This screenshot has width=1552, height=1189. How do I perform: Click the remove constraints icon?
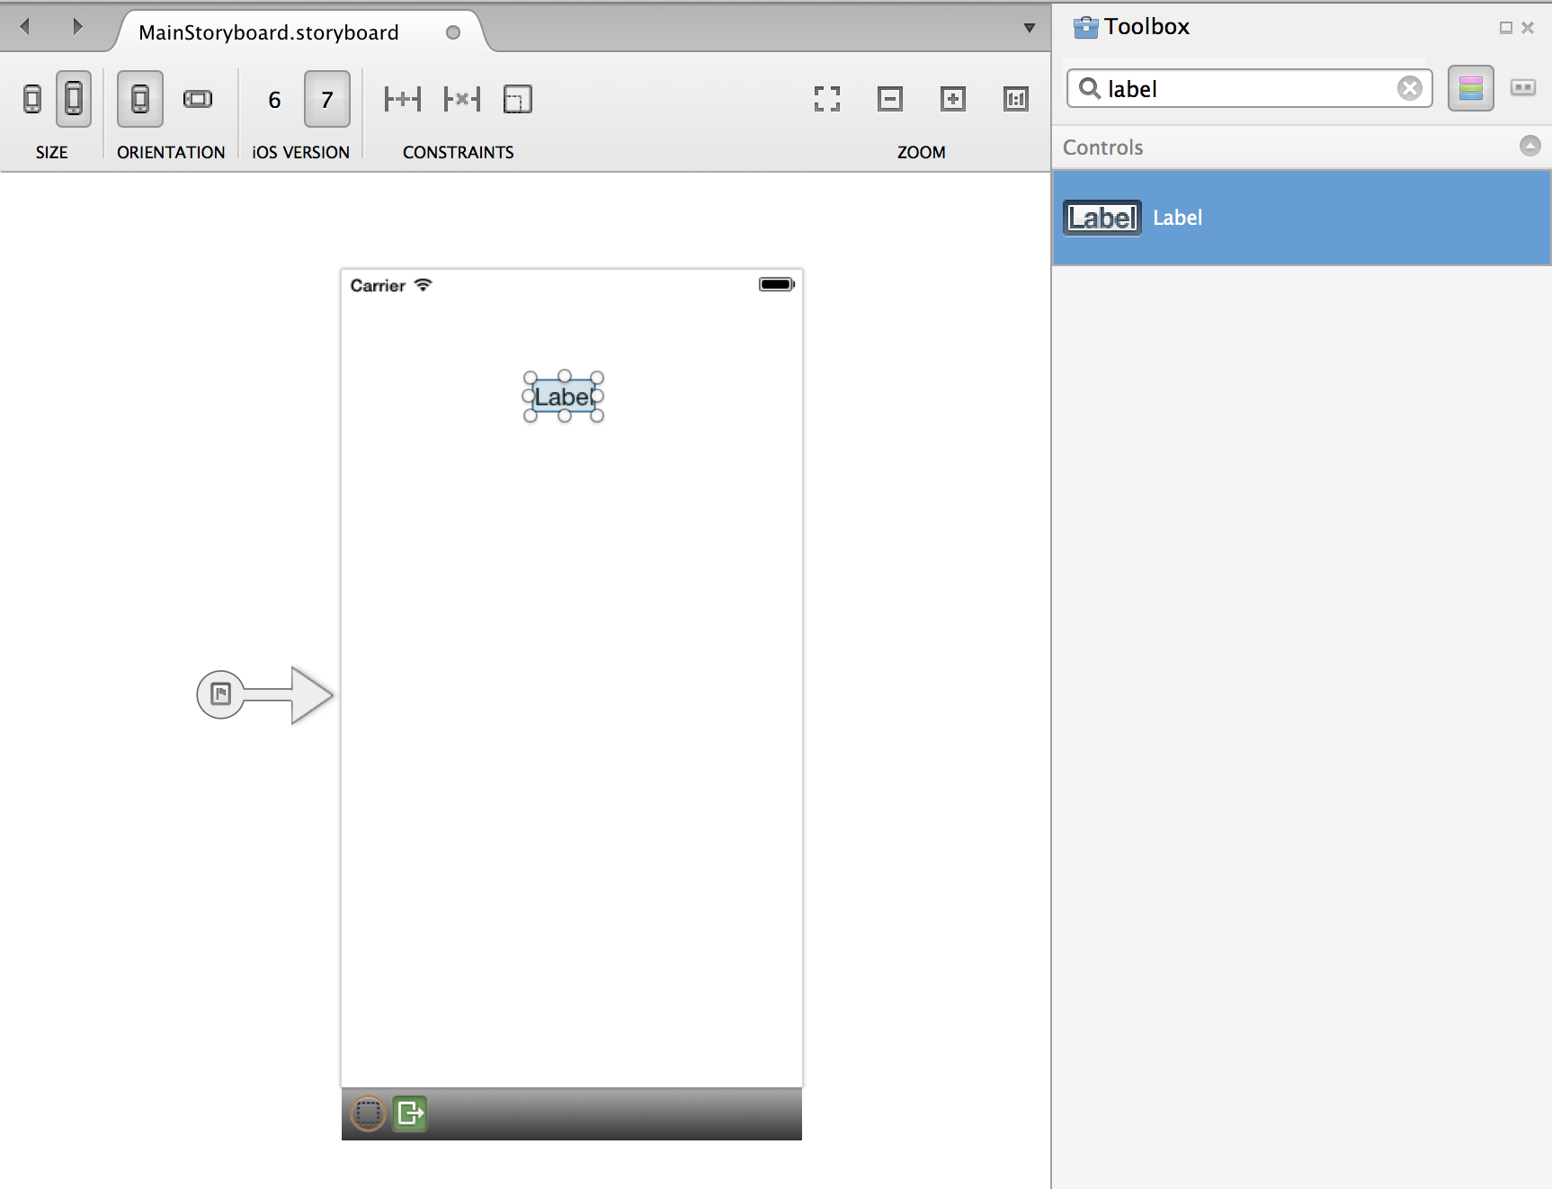[462, 99]
